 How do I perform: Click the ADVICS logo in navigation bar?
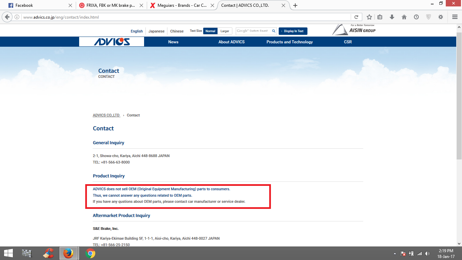click(112, 42)
